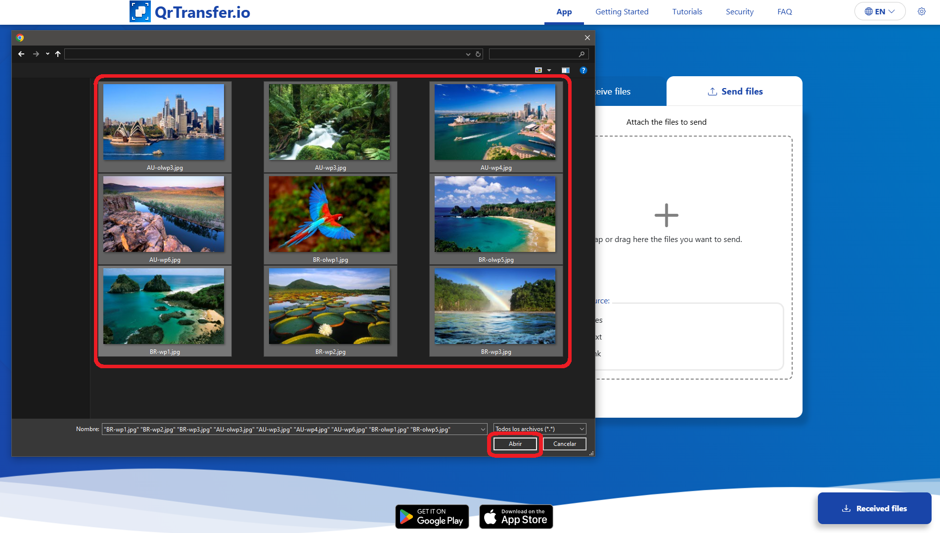This screenshot has width=940, height=533.
Task: Toggle the preview pane icon
Action: 566,70
